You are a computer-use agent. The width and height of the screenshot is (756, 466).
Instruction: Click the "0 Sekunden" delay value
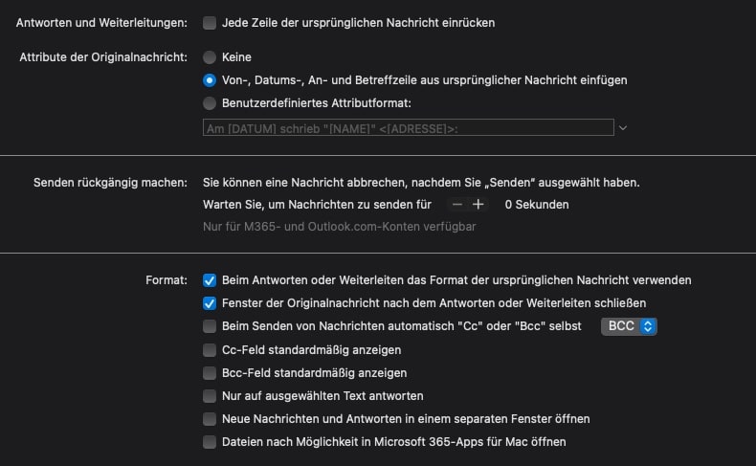click(536, 204)
